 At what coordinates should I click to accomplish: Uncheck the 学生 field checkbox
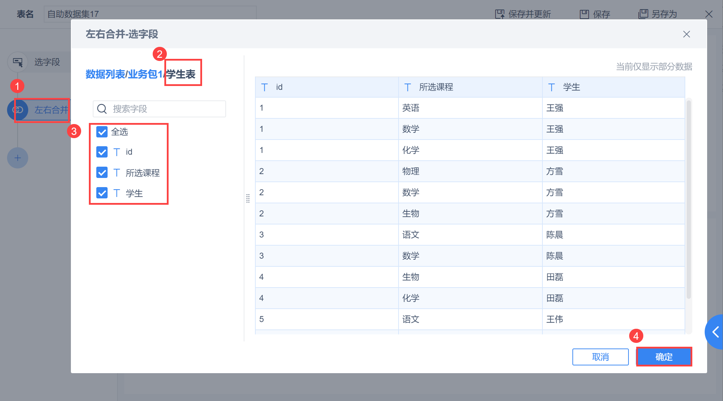102,193
